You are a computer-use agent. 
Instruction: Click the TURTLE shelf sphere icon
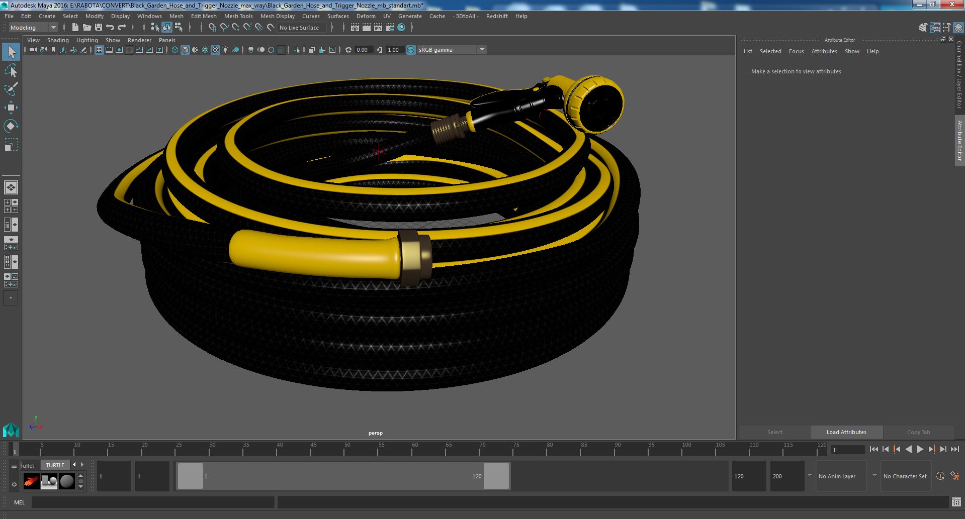pos(67,481)
